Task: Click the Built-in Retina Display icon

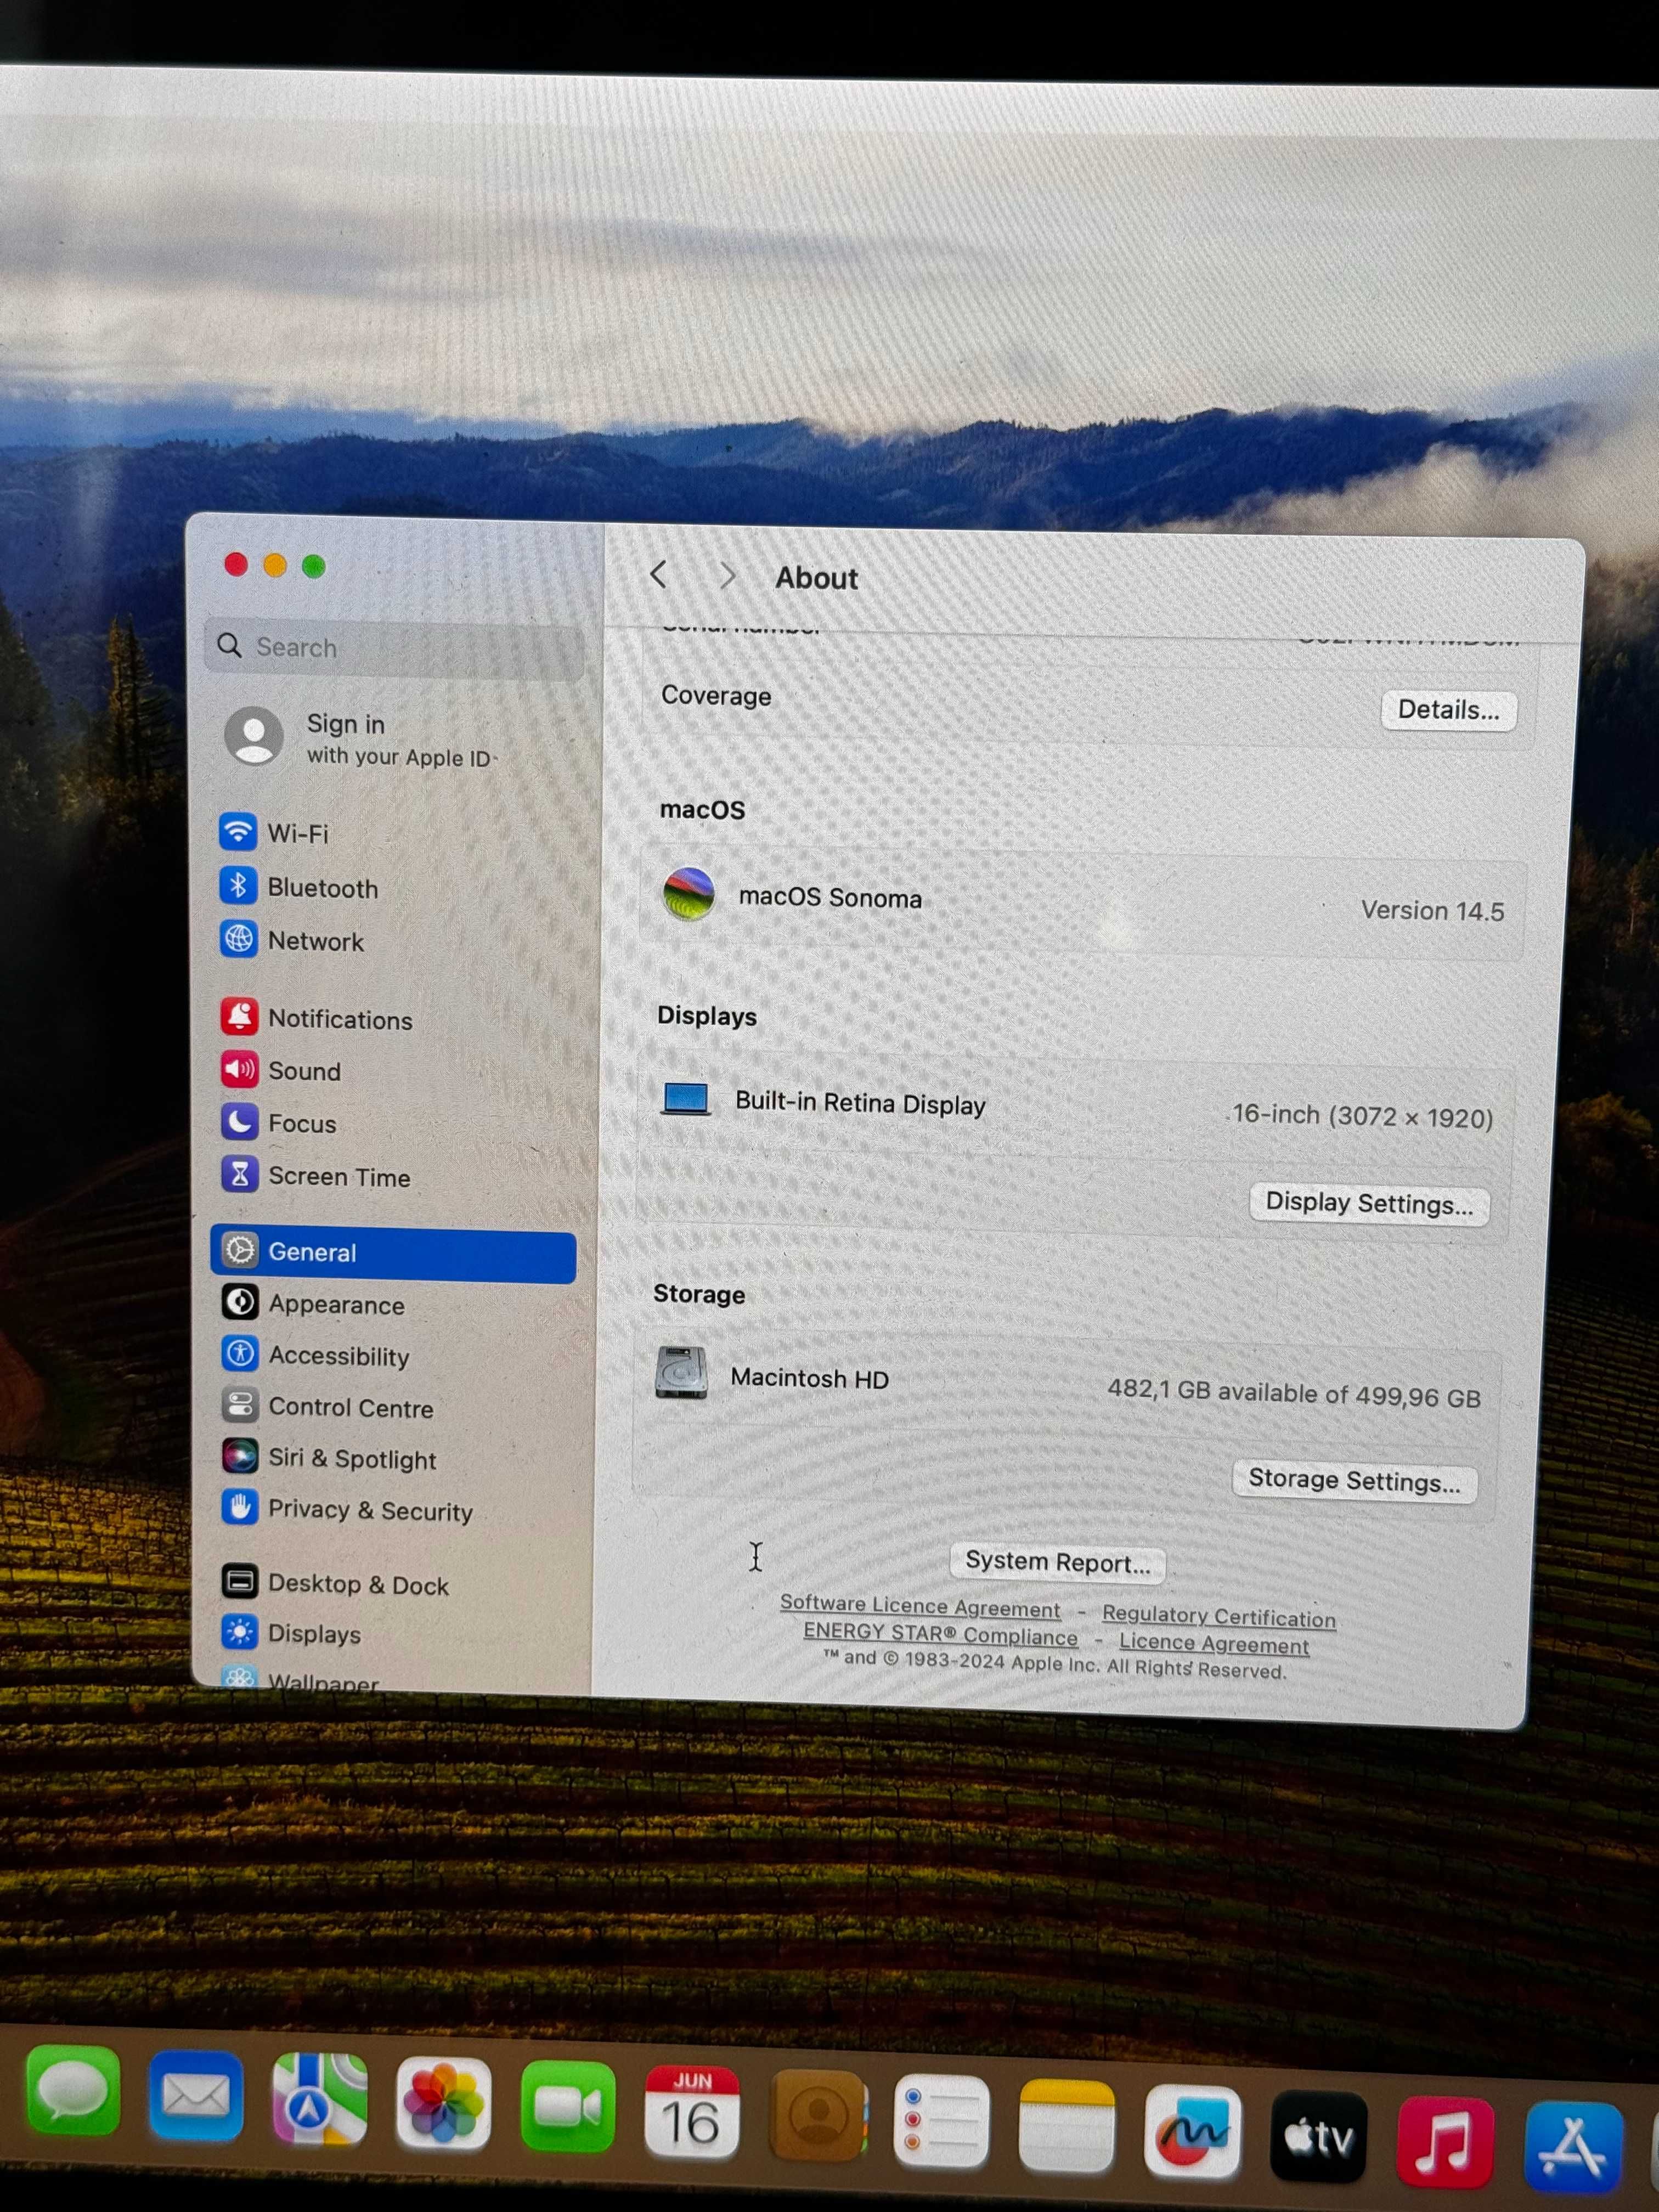Action: tap(686, 1098)
